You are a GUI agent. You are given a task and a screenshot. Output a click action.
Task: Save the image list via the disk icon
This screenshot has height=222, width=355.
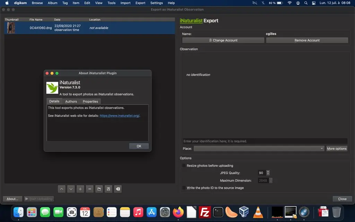coord(108,189)
